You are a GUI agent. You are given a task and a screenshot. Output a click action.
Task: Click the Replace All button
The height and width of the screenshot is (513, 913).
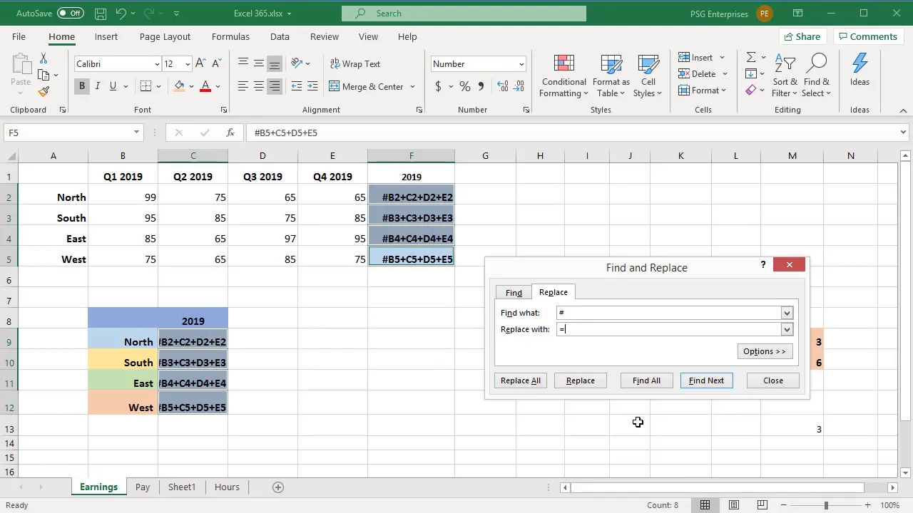click(x=521, y=380)
